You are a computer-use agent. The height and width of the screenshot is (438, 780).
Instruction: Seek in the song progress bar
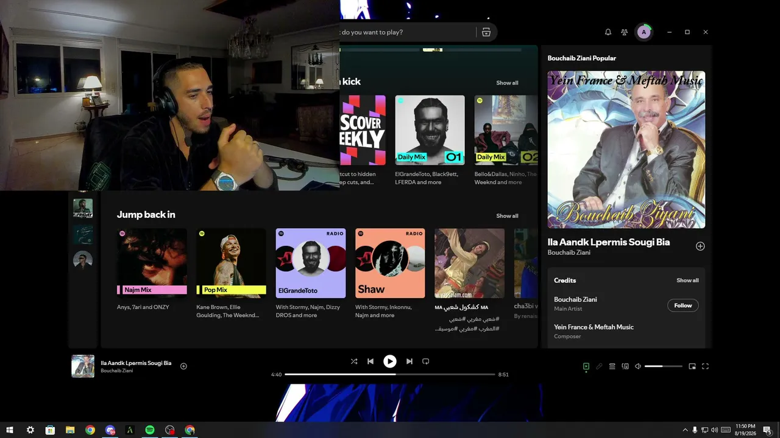390,375
